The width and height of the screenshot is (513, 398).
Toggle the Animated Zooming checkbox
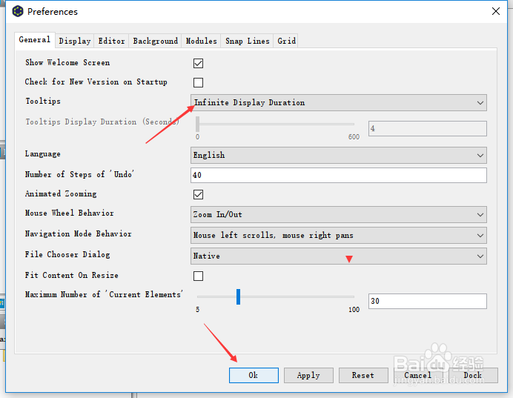coord(198,194)
